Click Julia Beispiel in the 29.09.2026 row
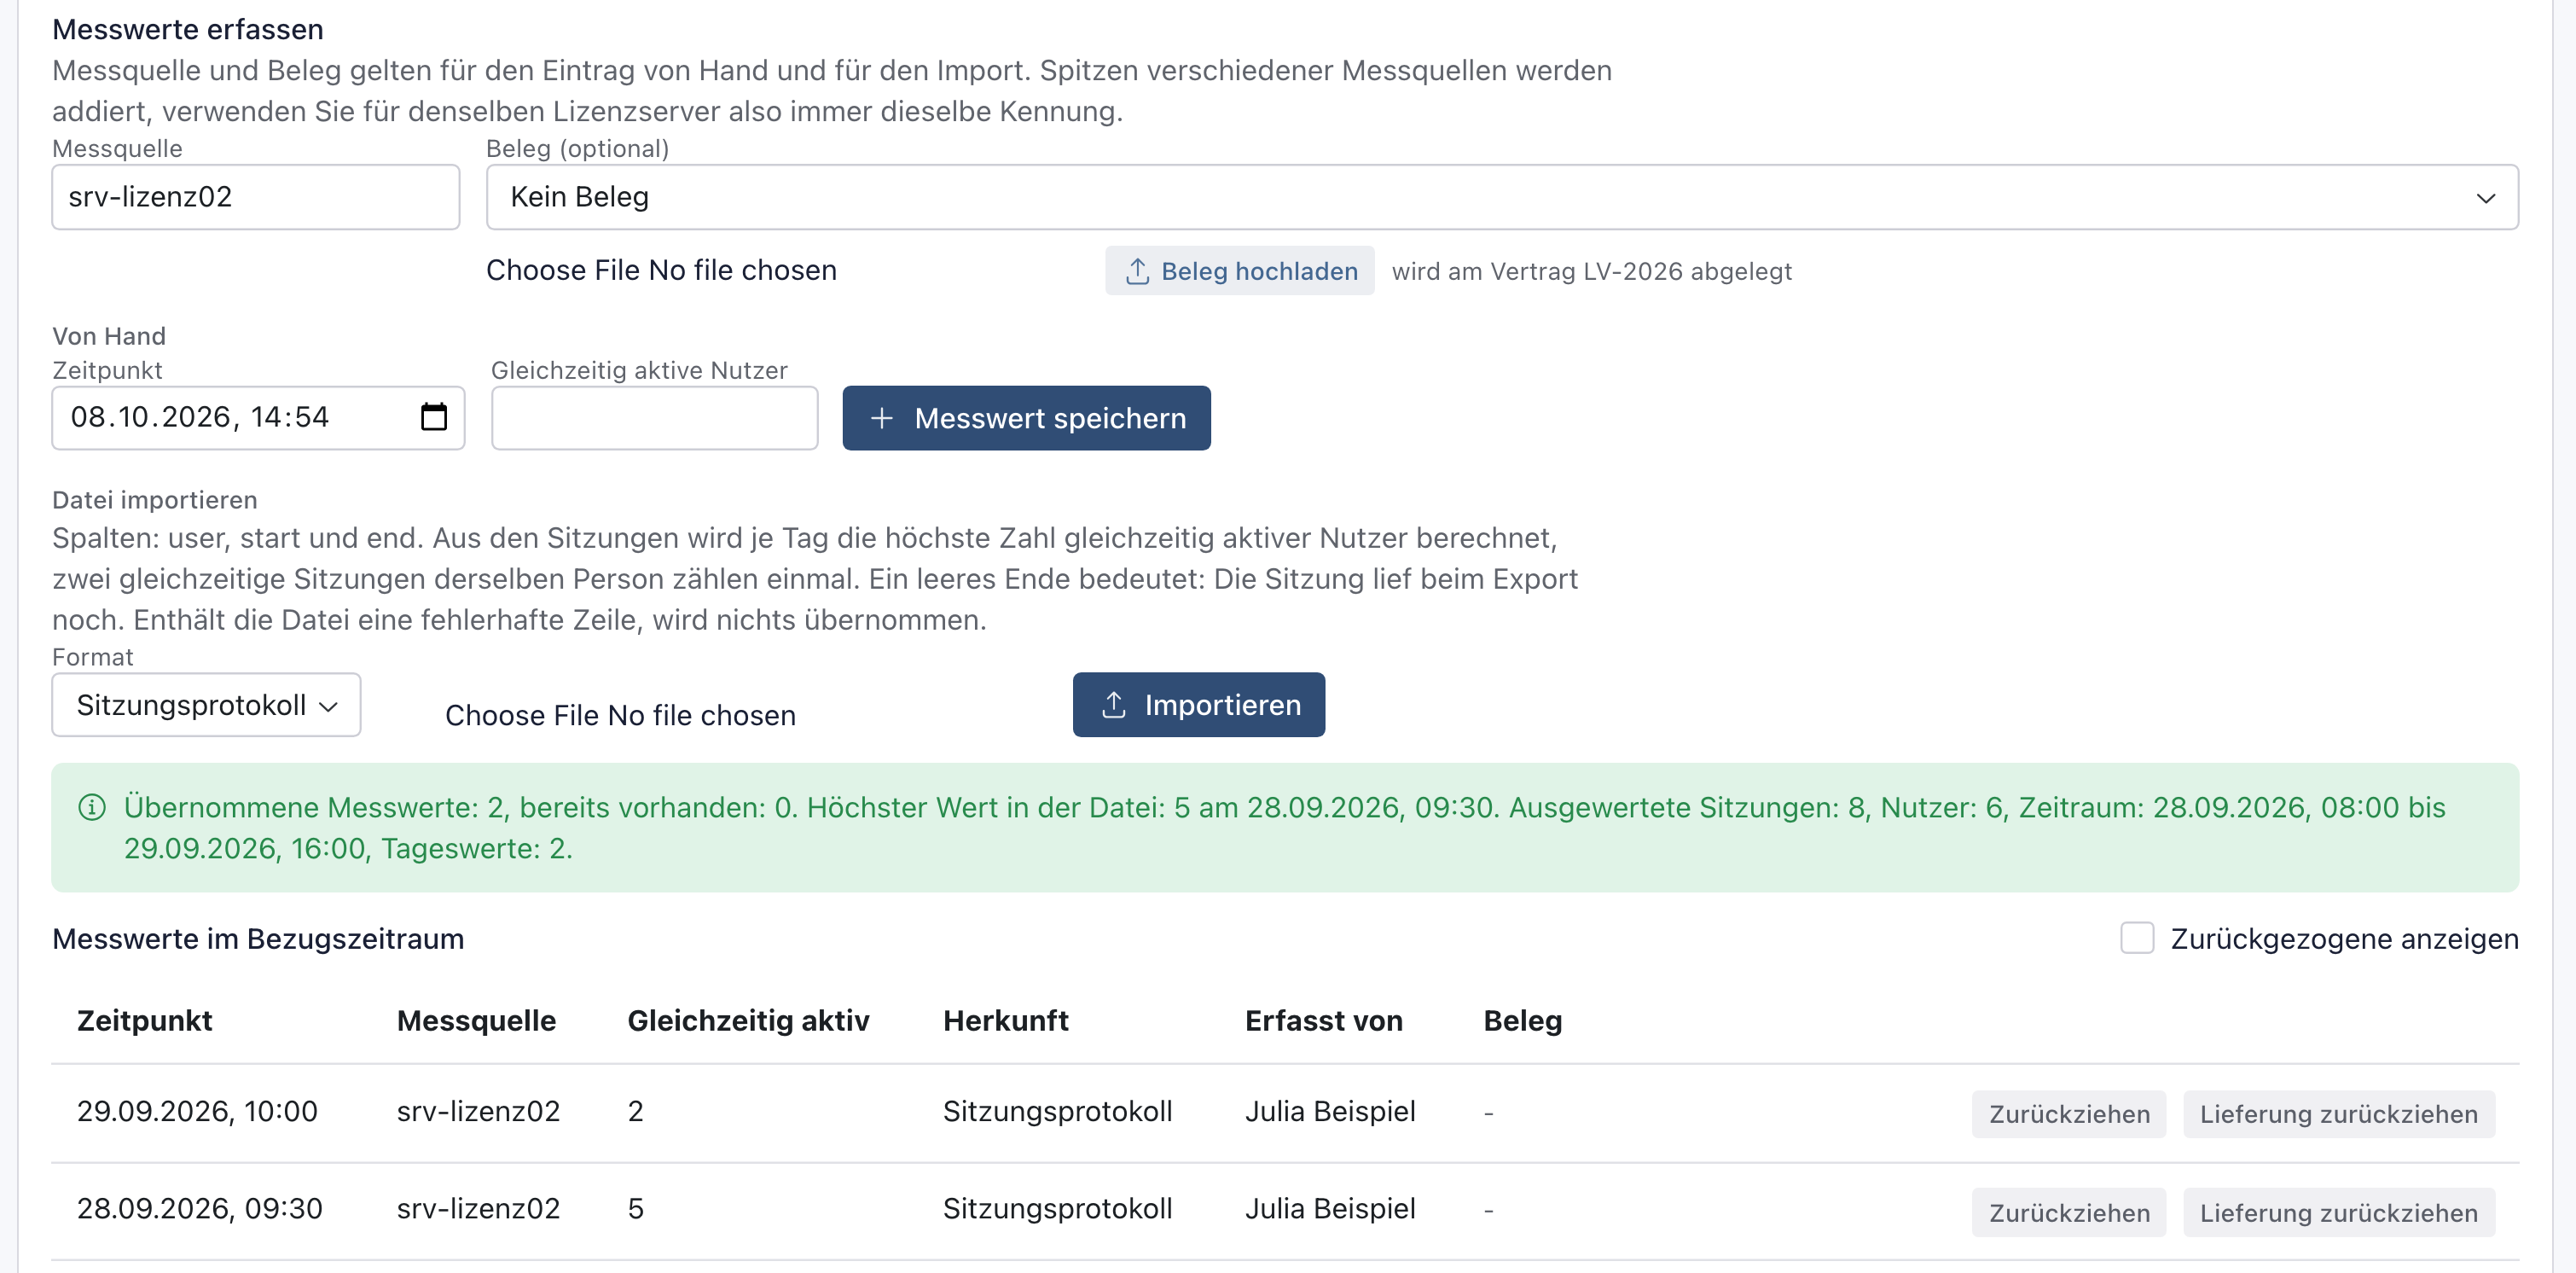The width and height of the screenshot is (2576, 1273). (x=1330, y=1111)
